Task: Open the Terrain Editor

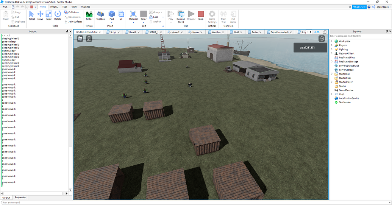Action: [89, 16]
